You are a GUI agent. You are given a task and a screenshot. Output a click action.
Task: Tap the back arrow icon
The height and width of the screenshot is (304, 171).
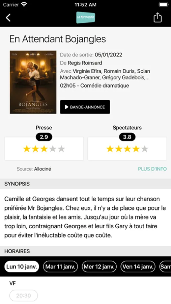(x=8, y=18)
